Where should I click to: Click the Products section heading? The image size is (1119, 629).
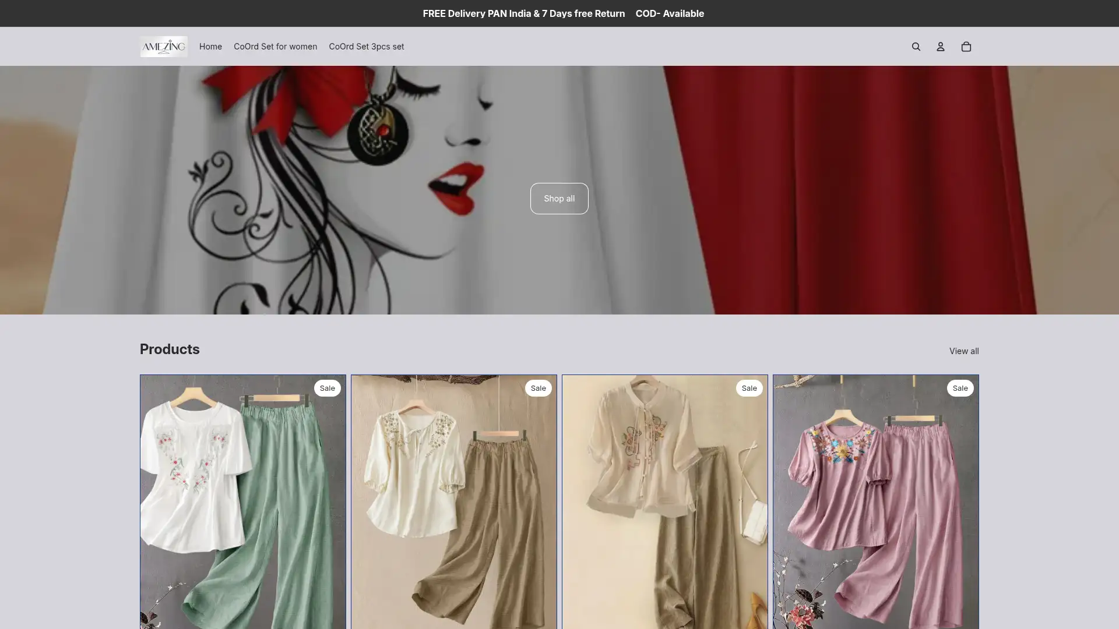pos(169,348)
